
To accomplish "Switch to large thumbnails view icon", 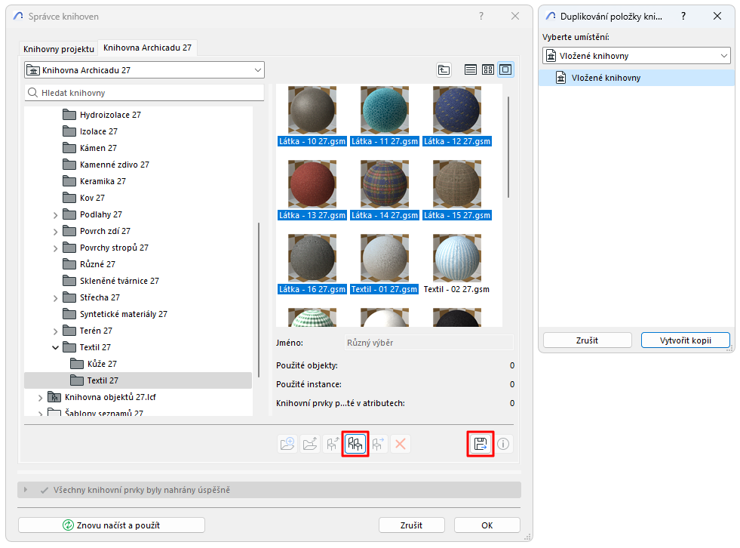I will (x=505, y=70).
